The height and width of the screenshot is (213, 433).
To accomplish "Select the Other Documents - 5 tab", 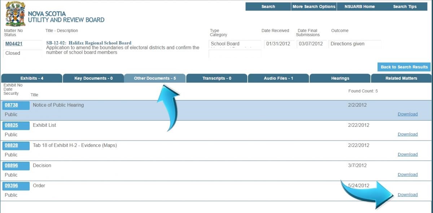I will tap(155, 78).
